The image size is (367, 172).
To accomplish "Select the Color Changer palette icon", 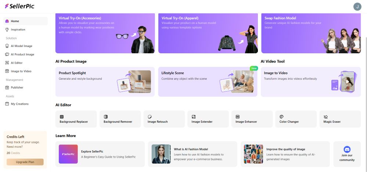I will point(281,117).
